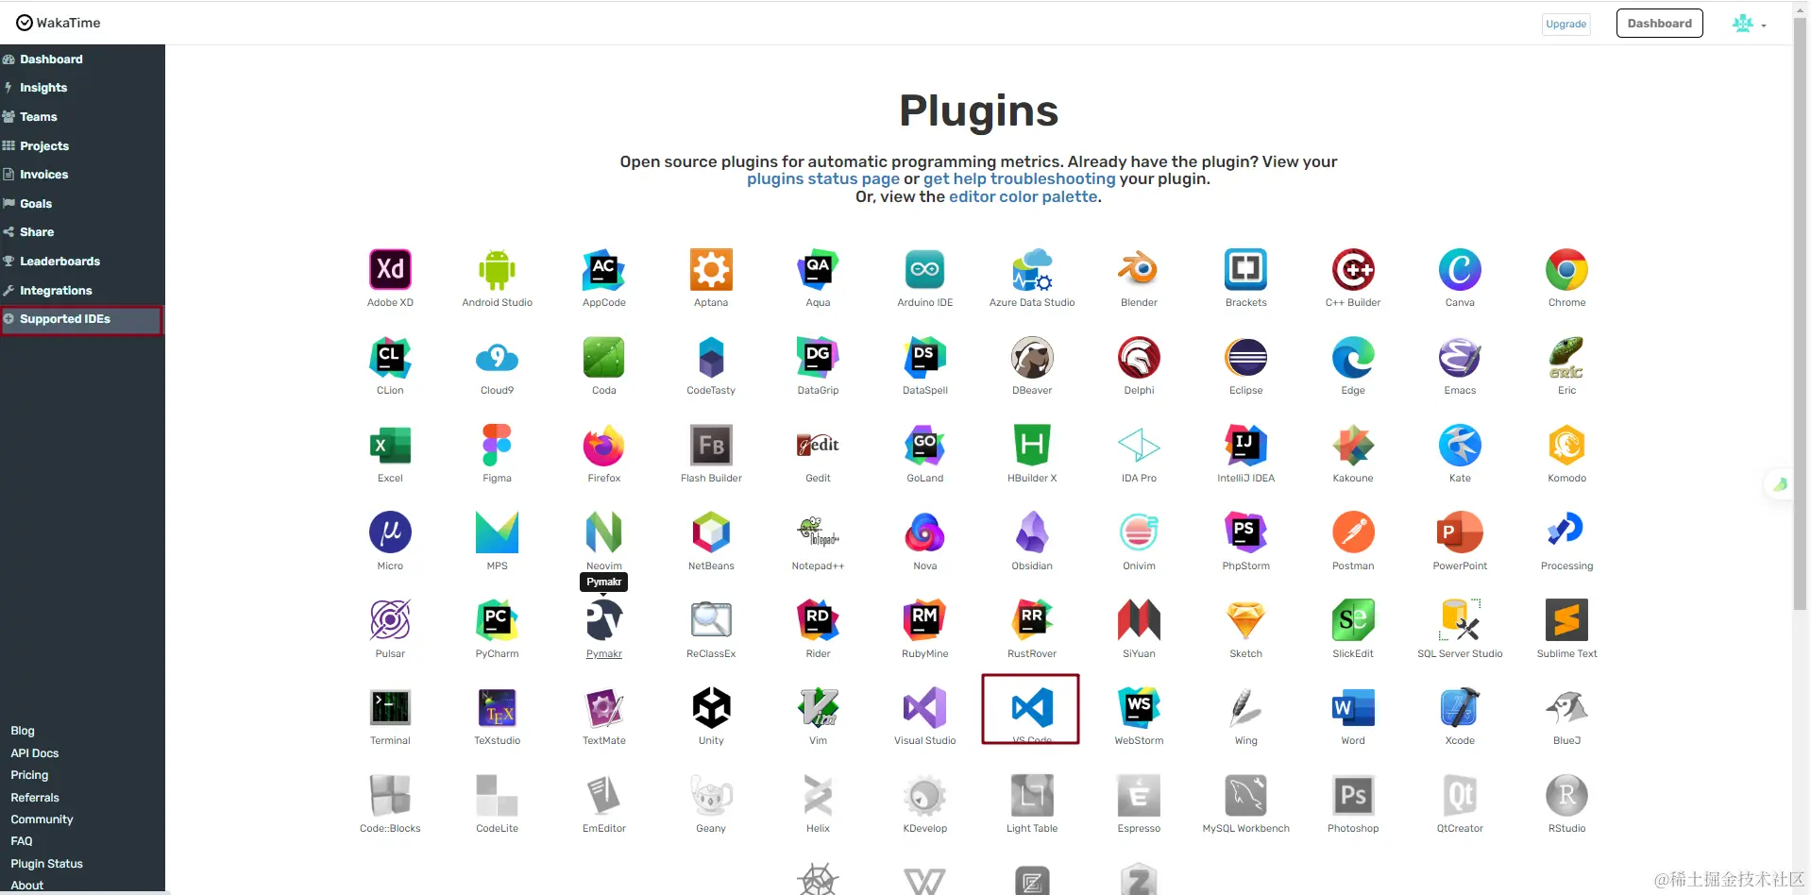Select the Neovim plugin icon
The image size is (1811, 895).
click(604, 533)
